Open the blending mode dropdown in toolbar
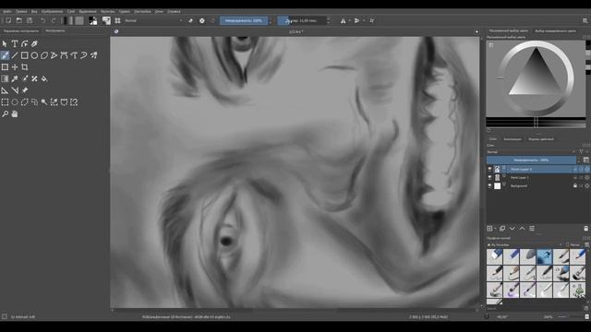Viewport: 591px width, 332px height. click(153, 20)
